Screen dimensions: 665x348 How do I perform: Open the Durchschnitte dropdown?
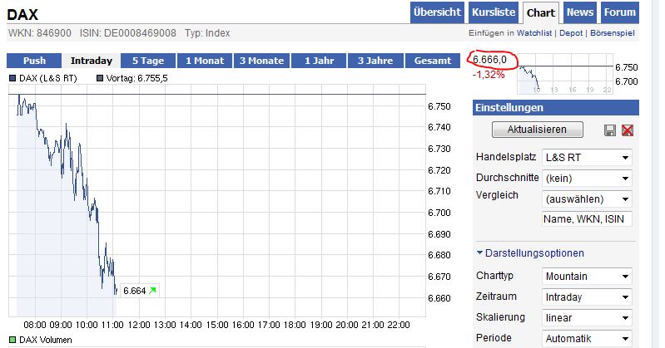pos(587,179)
